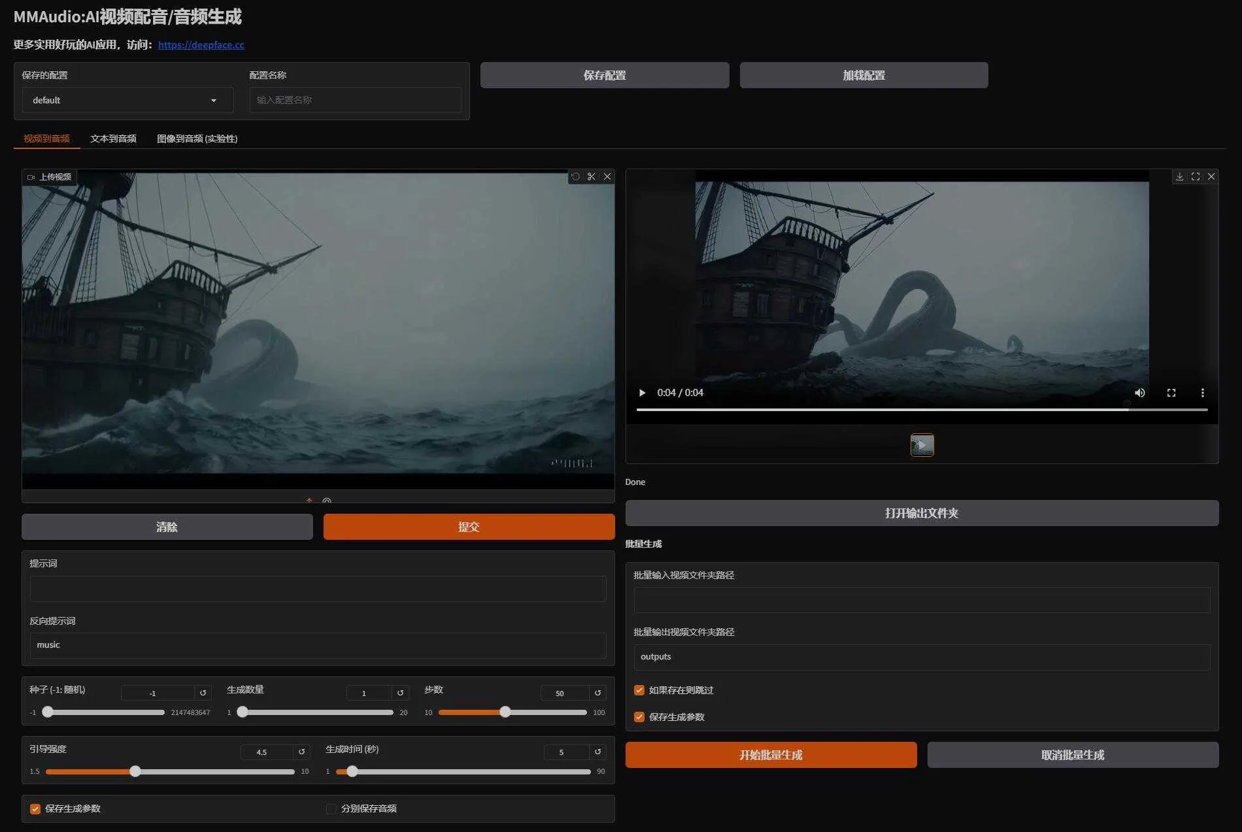Image resolution: width=1242 pixels, height=832 pixels.
Task: Reset the seed value
Action: 203,693
